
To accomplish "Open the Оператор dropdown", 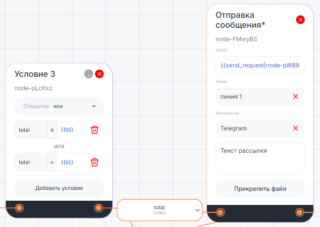I will [x=59, y=106].
